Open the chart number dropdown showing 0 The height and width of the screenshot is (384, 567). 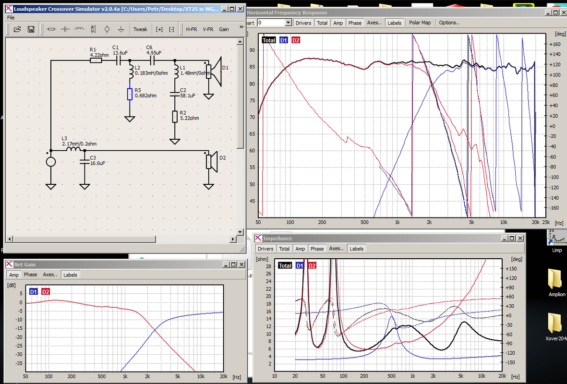coord(288,23)
